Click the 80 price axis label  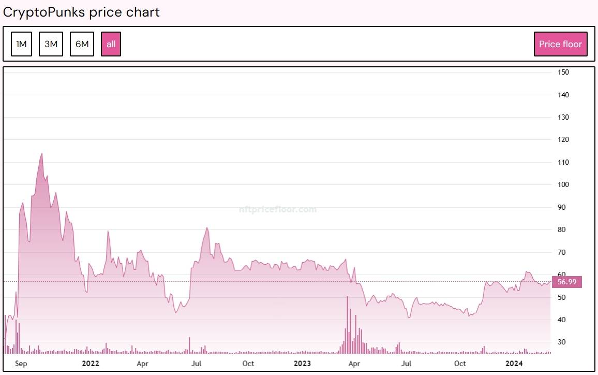tap(561, 229)
